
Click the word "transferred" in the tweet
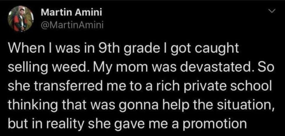(x=69, y=86)
